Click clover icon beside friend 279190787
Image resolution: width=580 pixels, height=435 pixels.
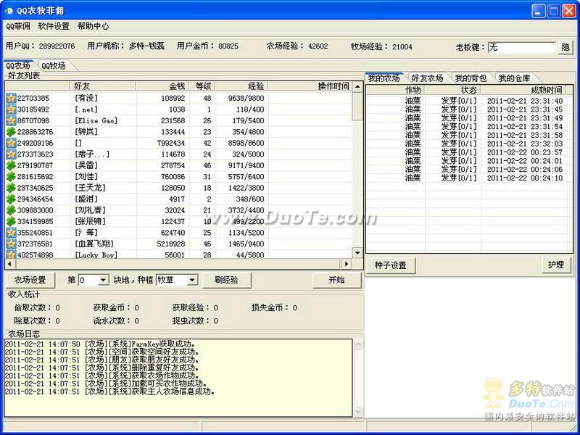11,165
